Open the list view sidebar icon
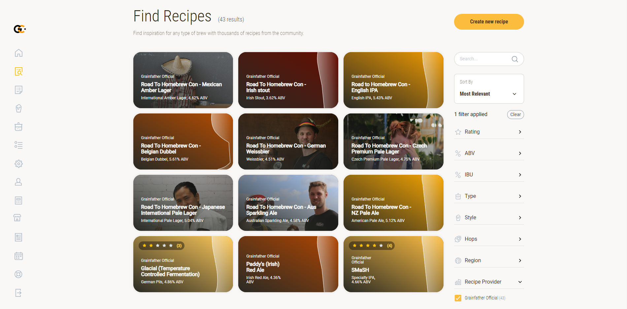627x309 pixels. point(18,145)
